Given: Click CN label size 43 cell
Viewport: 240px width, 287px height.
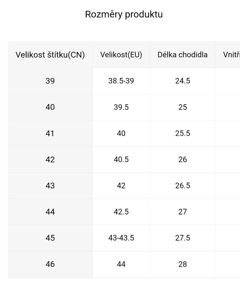Looking at the screenshot, I should [x=50, y=186].
